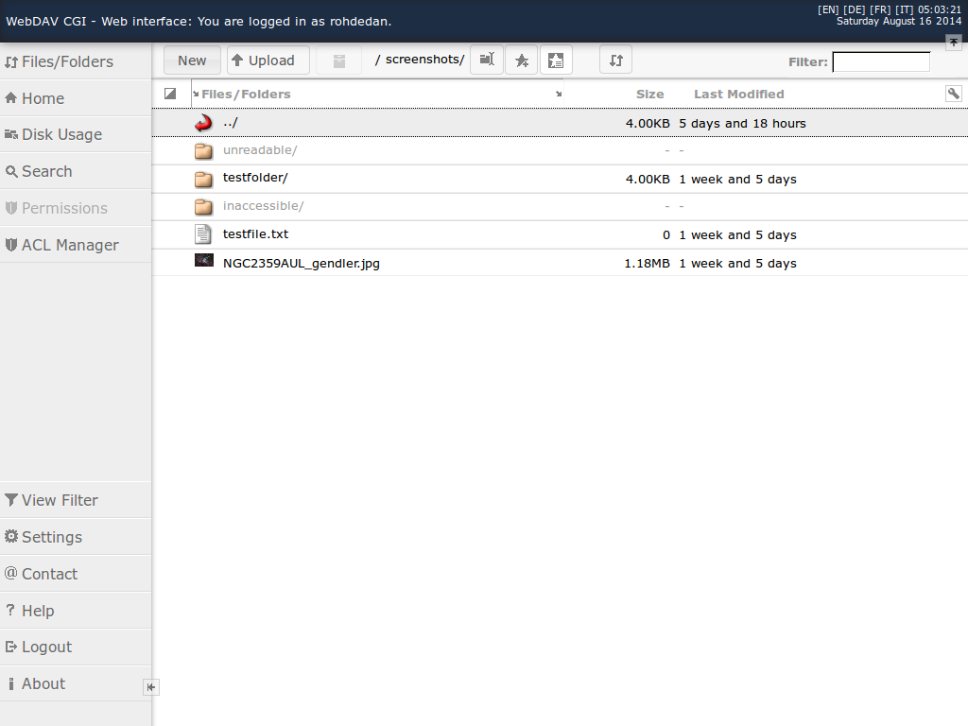
Task: Switch language to German [DE]
Action: click(x=854, y=9)
